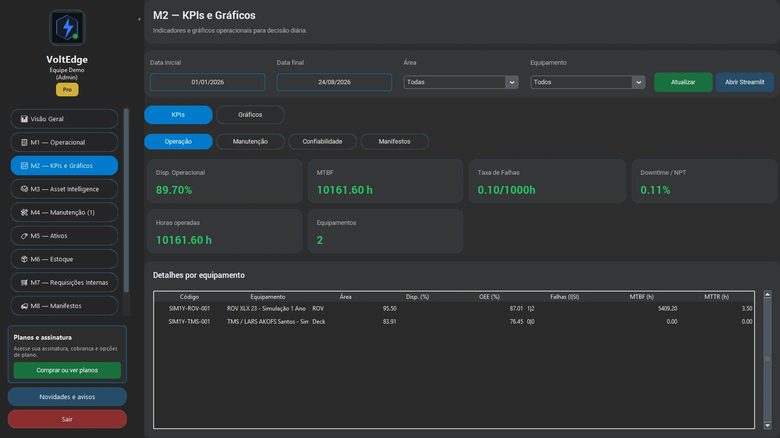
Task: Open the Visão Geral page
Action: coord(64,119)
